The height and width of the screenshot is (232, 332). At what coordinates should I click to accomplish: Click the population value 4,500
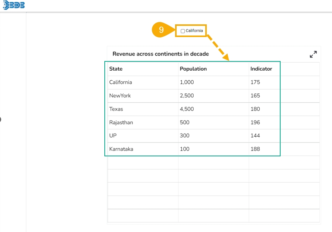[x=187, y=109]
